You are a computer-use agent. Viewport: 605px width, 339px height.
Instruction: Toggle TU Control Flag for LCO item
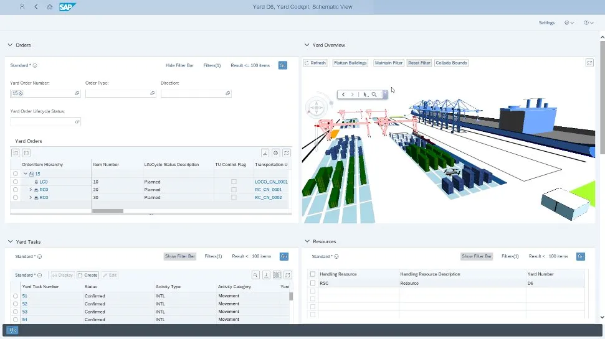tap(234, 182)
